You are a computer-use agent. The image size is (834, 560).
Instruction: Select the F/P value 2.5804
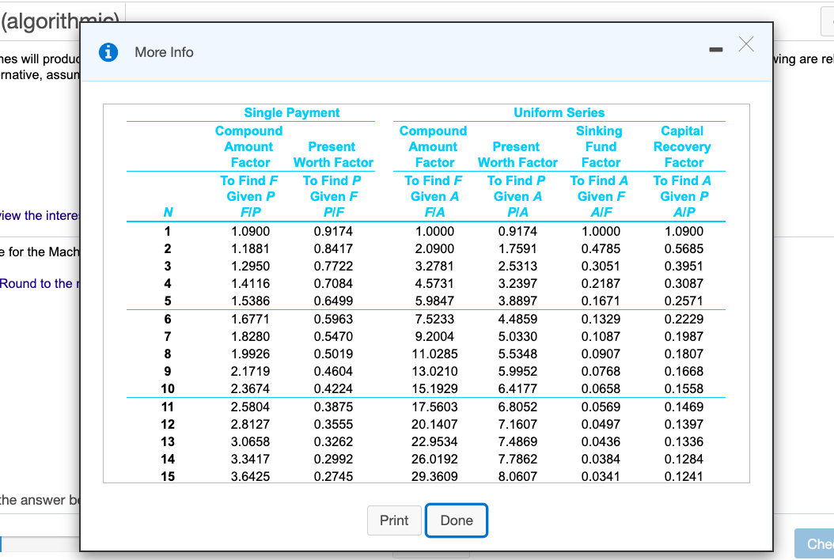pos(251,407)
